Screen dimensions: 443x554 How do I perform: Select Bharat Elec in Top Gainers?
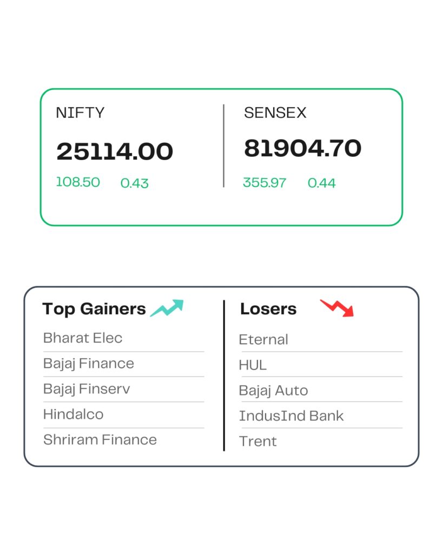click(x=83, y=338)
